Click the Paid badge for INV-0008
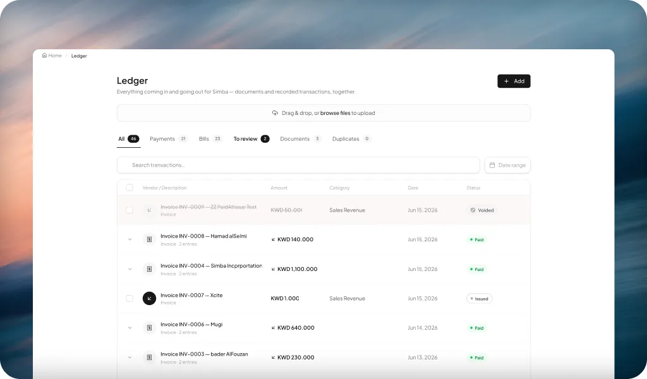This screenshot has height=379, width=647. click(476, 239)
